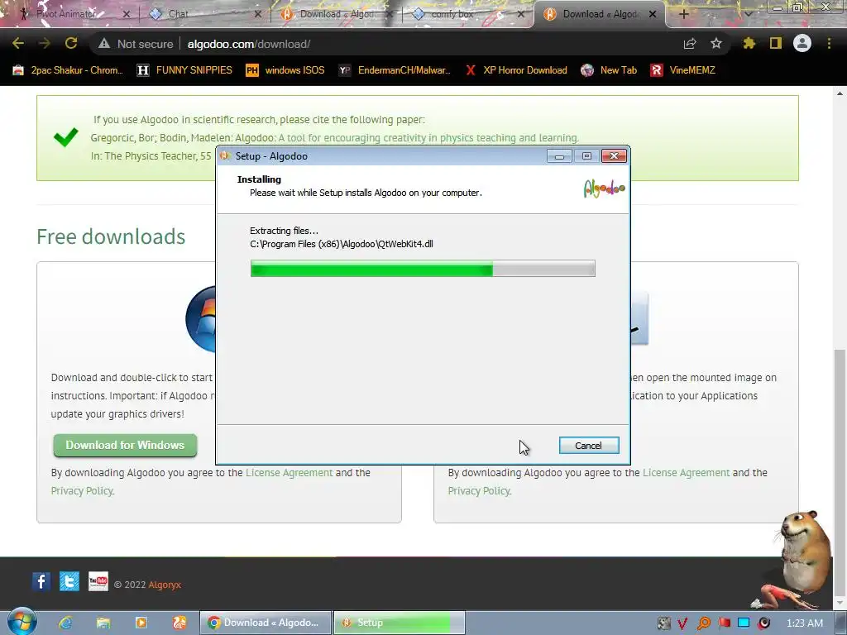This screenshot has width=847, height=635.
Task: Open File Explorer from taskbar
Action: pyautogui.click(x=103, y=623)
